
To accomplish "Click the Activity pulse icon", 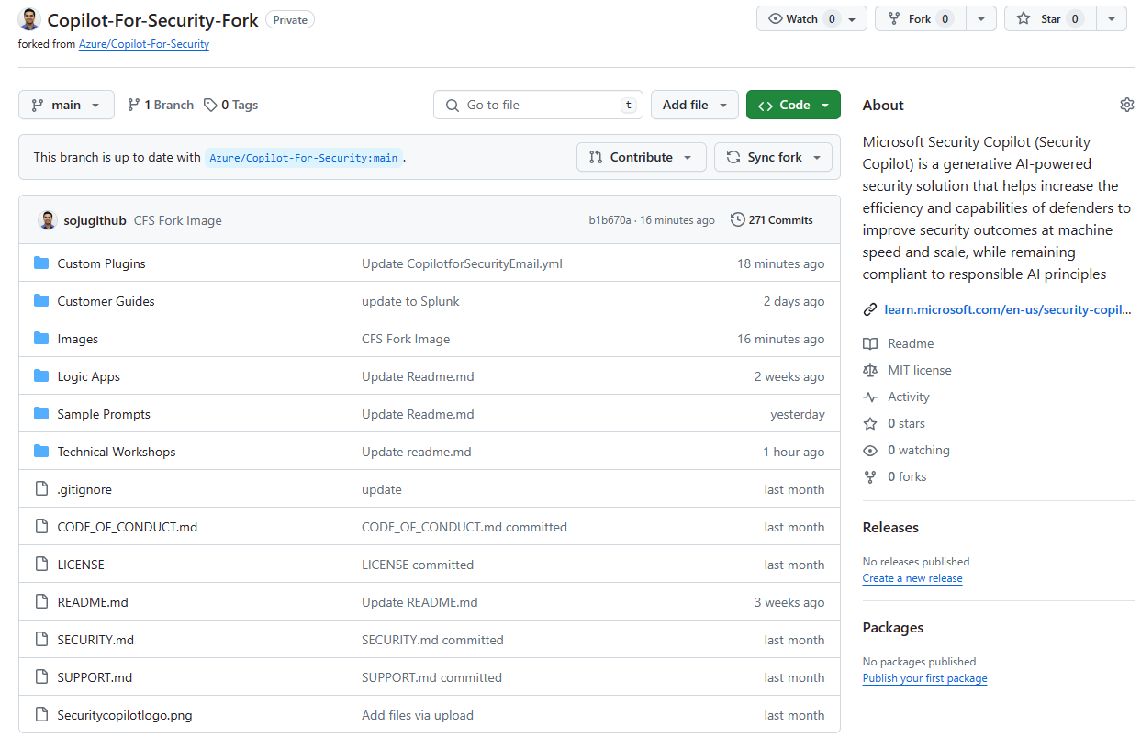I will point(870,397).
